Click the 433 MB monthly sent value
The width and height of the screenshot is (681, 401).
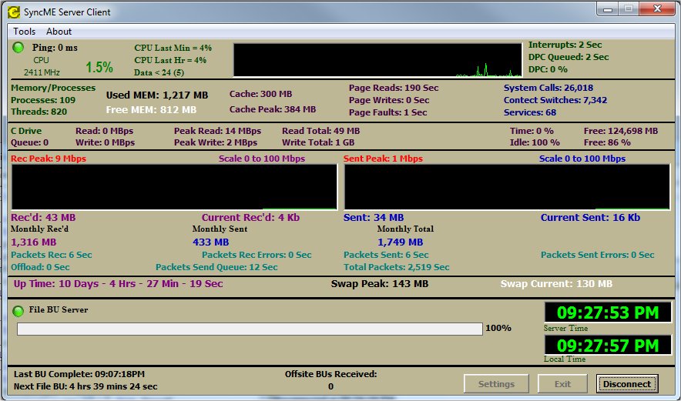210,242
